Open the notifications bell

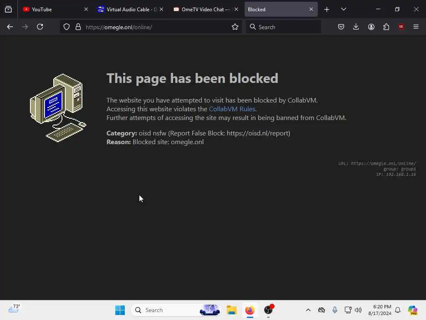(x=398, y=310)
